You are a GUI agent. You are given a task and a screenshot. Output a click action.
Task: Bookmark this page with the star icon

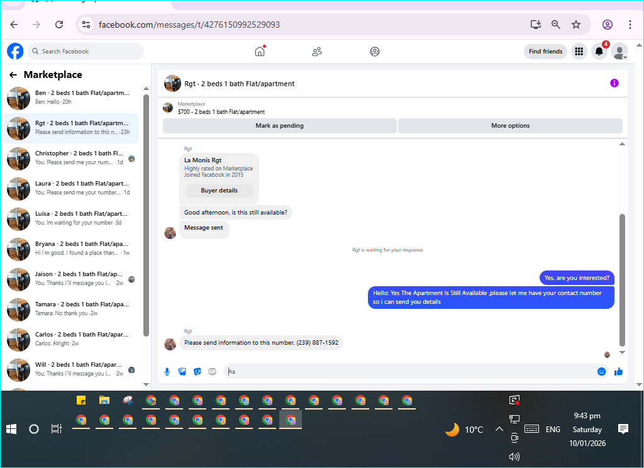(576, 25)
